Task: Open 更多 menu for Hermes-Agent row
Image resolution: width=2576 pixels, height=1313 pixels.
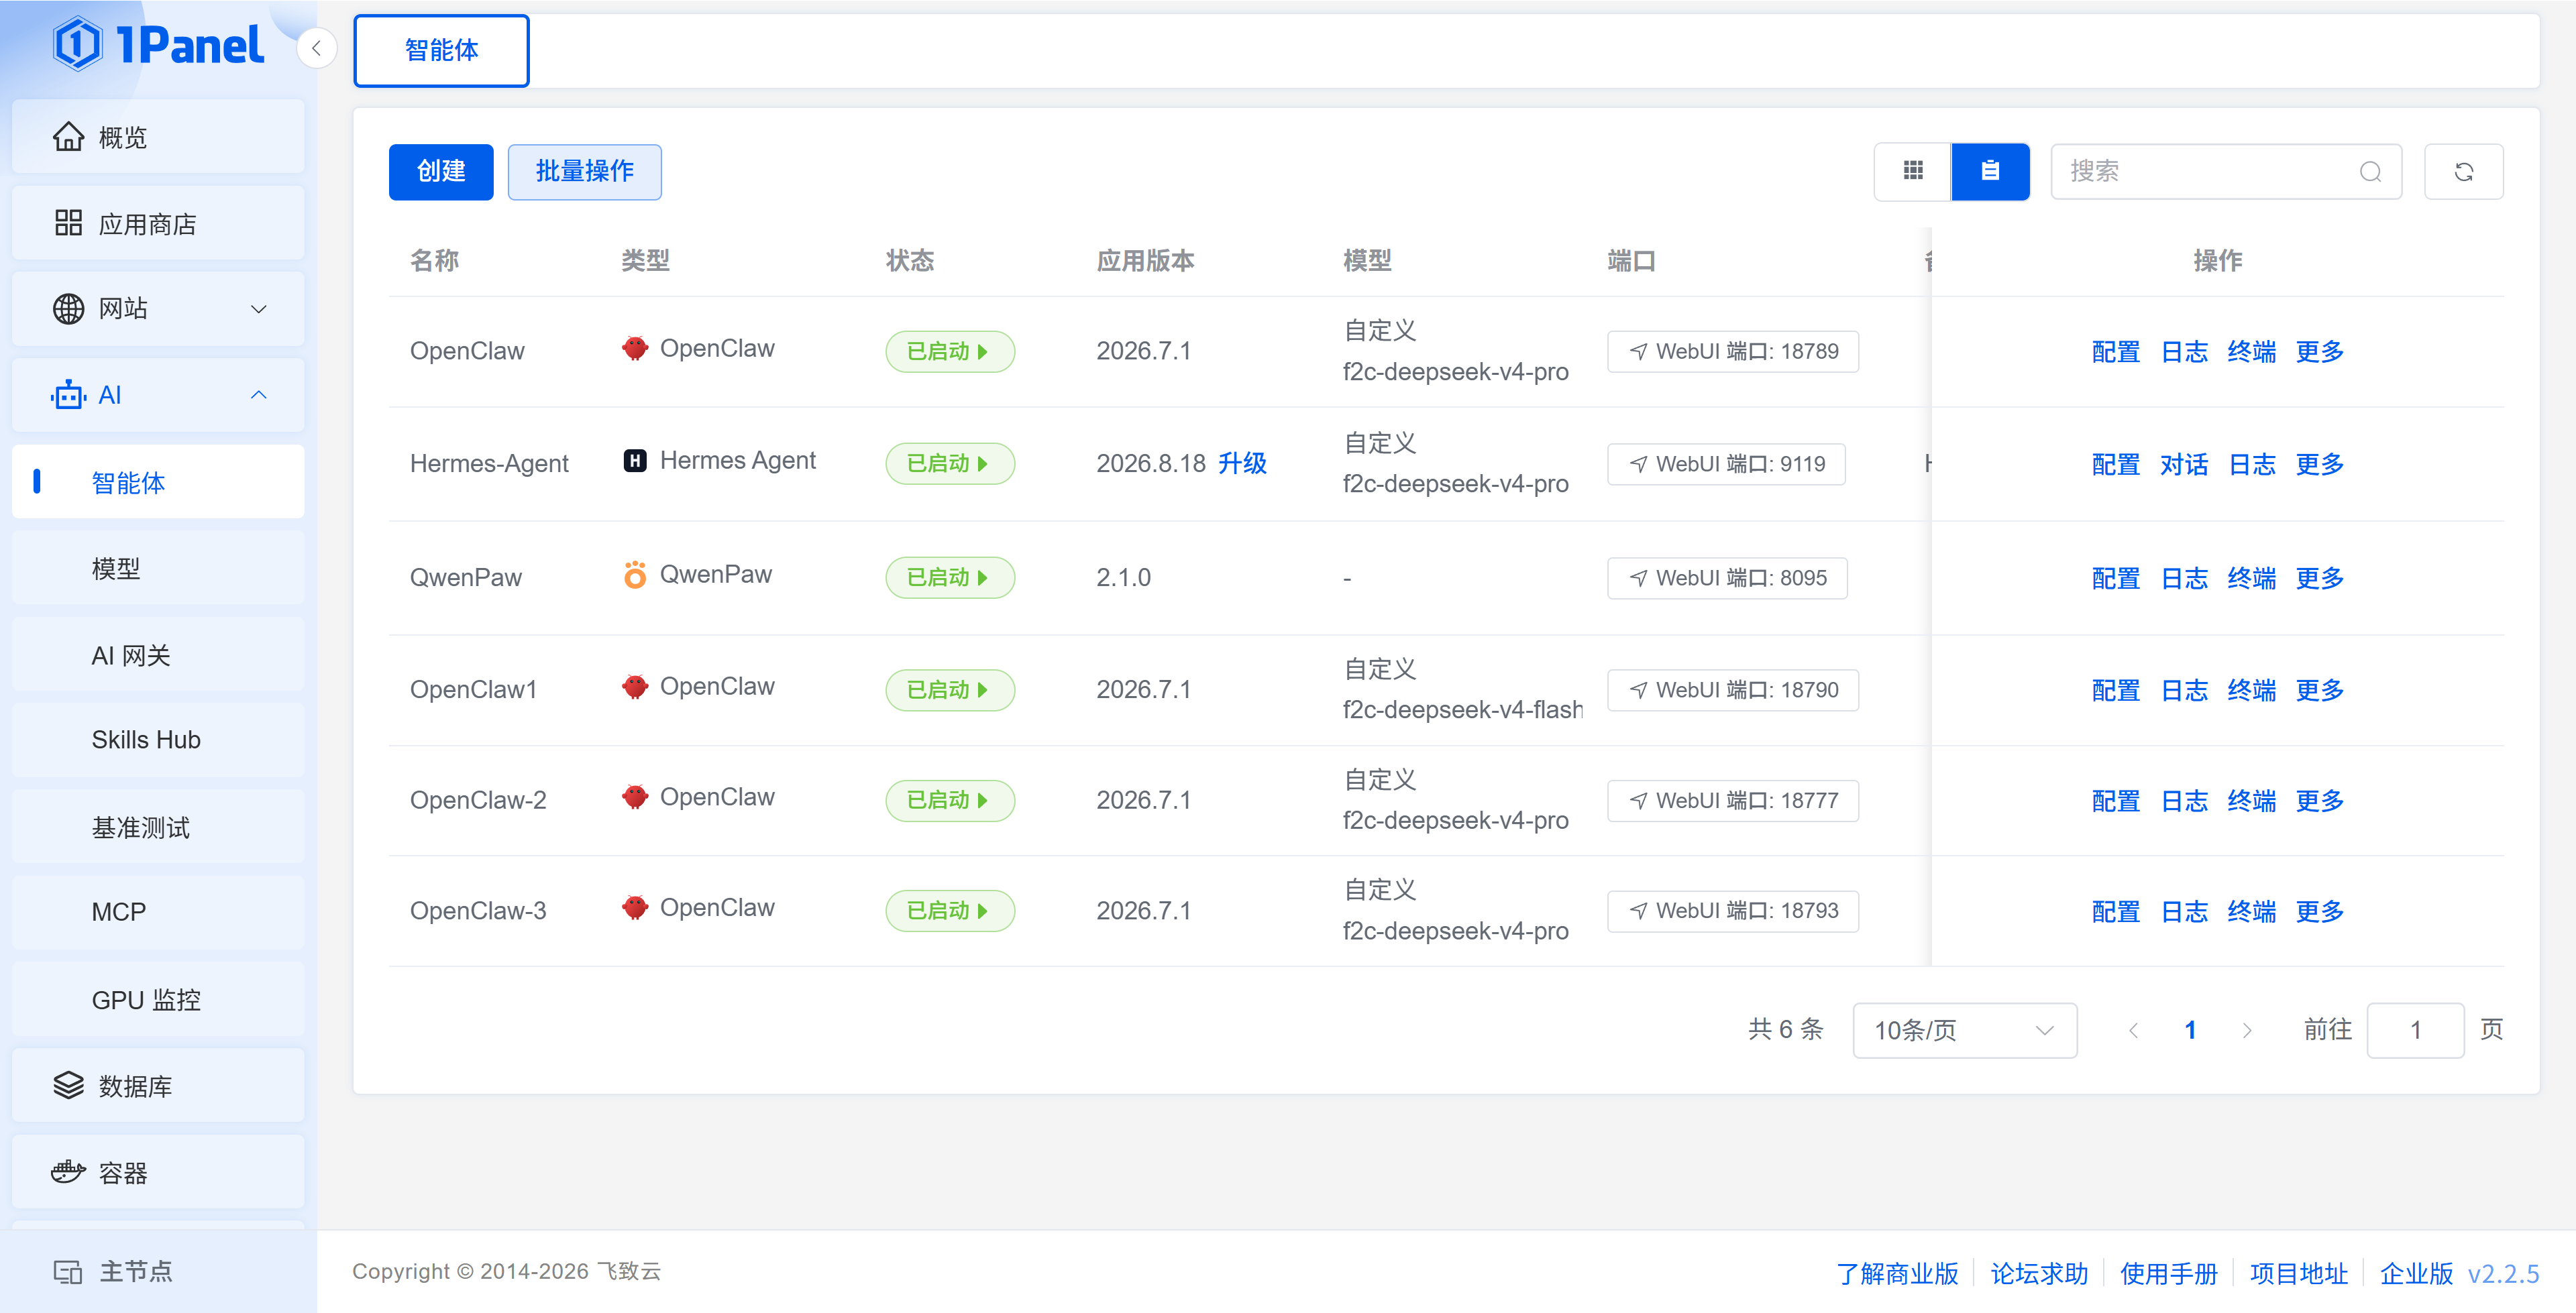Action: [2319, 464]
